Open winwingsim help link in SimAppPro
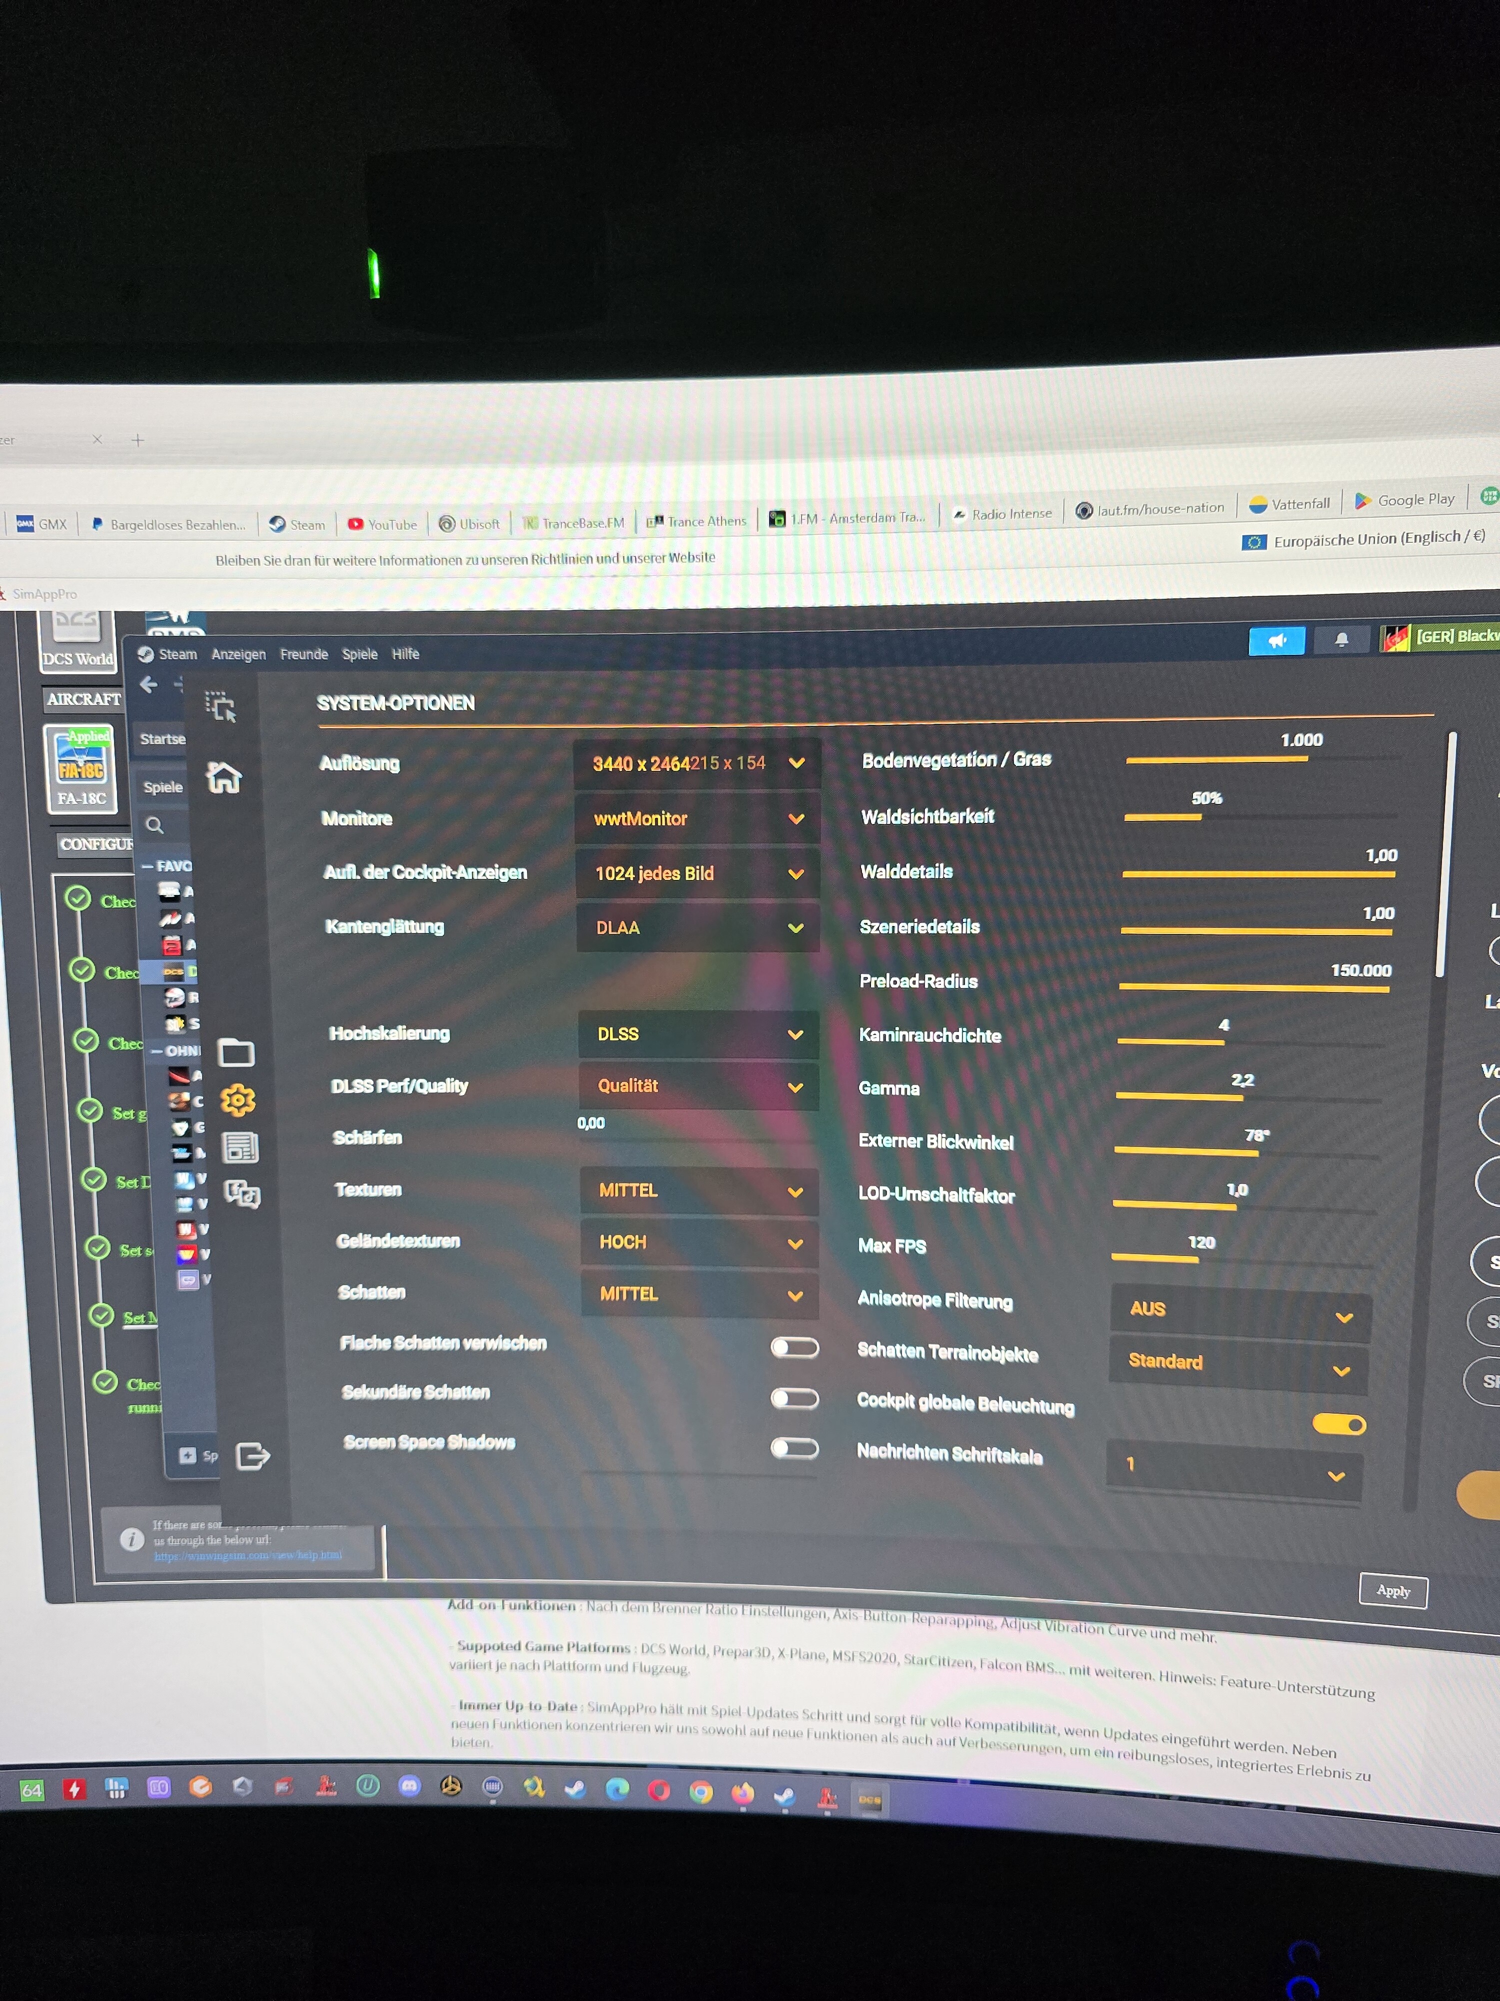1500x2001 pixels. click(247, 1555)
